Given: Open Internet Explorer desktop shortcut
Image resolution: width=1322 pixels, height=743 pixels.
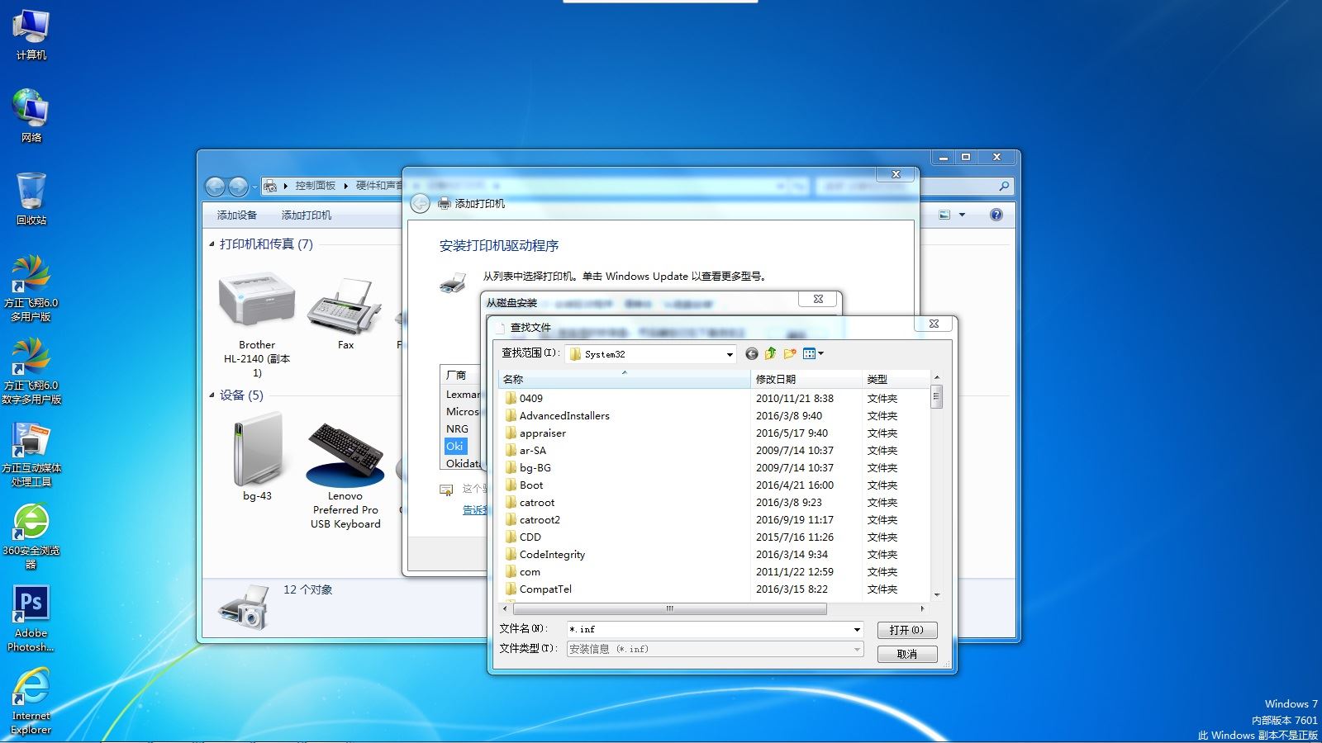Looking at the screenshot, I should [x=31, y=702].
